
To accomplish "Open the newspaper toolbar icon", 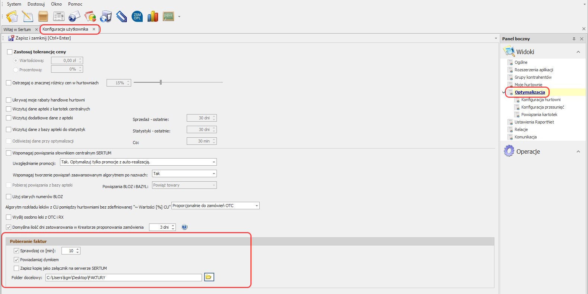I will [x=59, y=16].
